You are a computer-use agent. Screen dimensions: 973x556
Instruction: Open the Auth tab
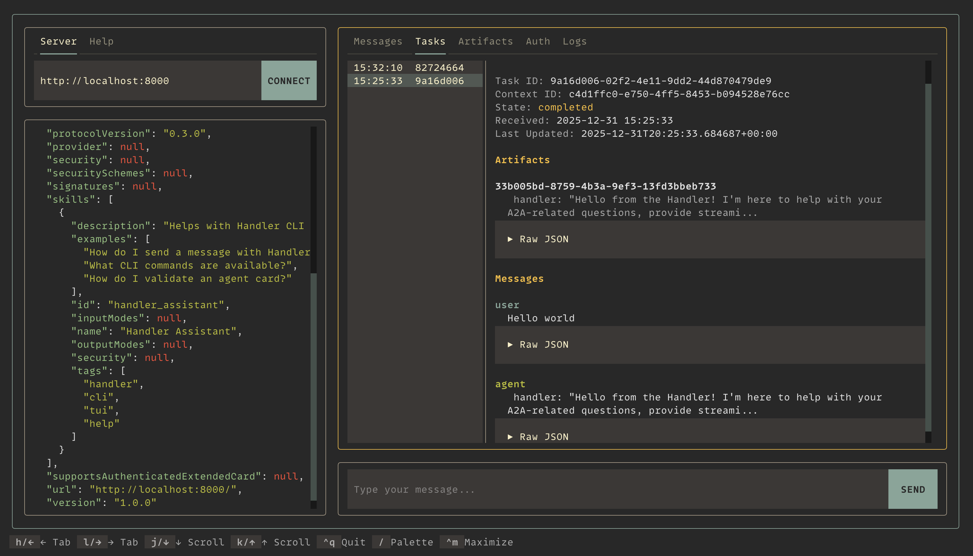pyautogui.click(x=538, y=41)
